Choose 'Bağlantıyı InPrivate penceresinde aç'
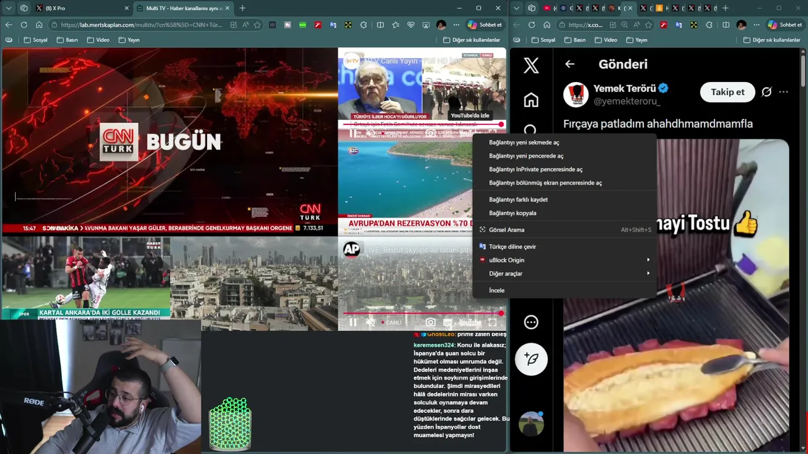Image resolution: width=808 pixels, height=454 pixels. [564, 169]
